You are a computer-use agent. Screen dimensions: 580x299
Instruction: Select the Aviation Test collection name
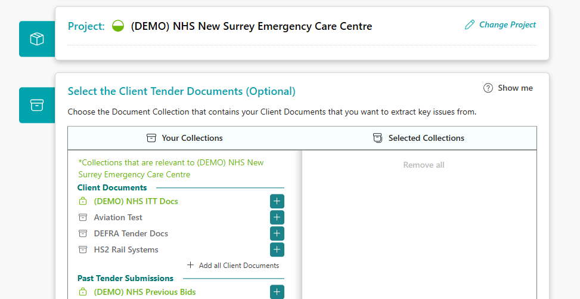pyautogui.click(x=118, y=217)
